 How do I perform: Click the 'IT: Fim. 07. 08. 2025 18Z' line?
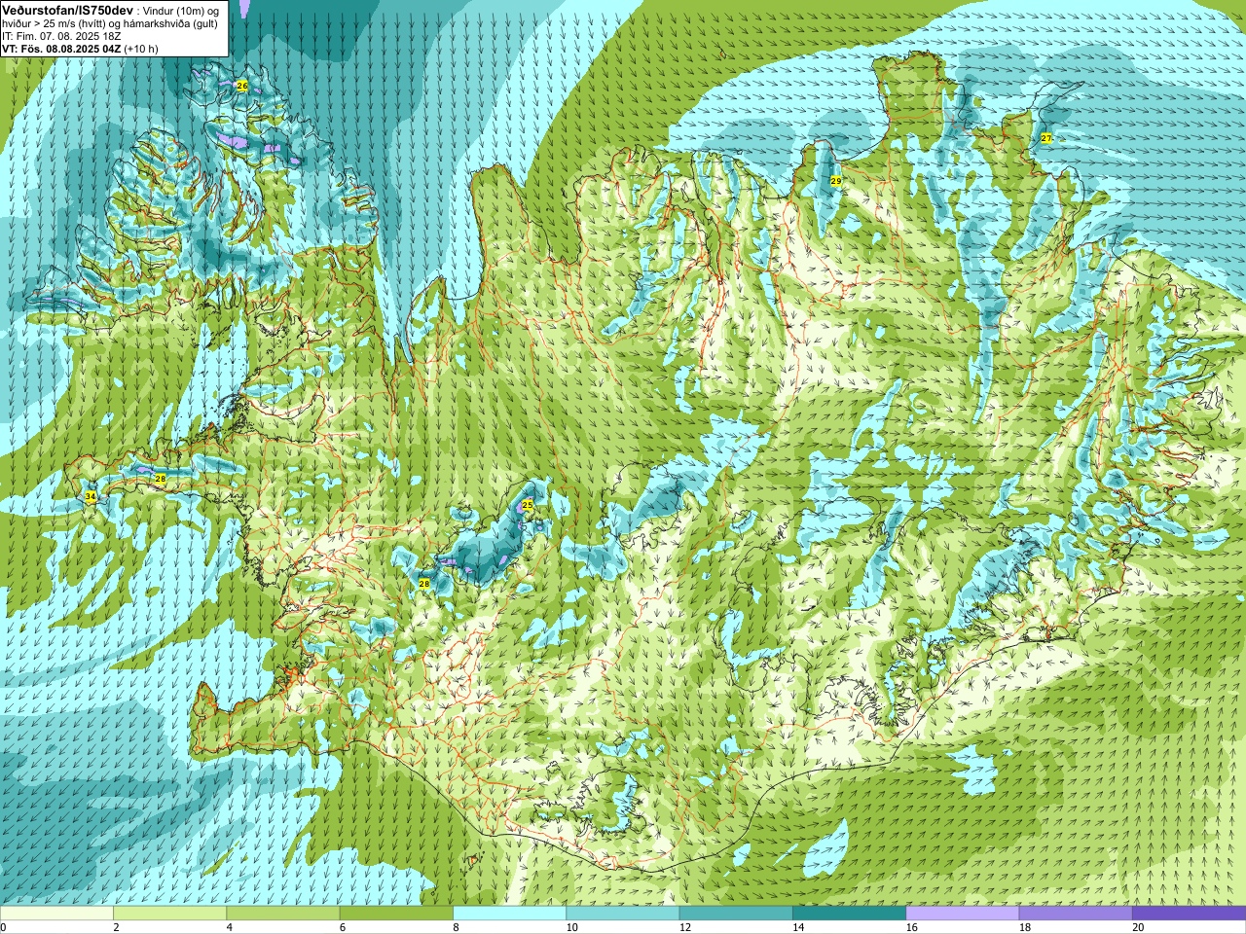click(x=61, y=36)
